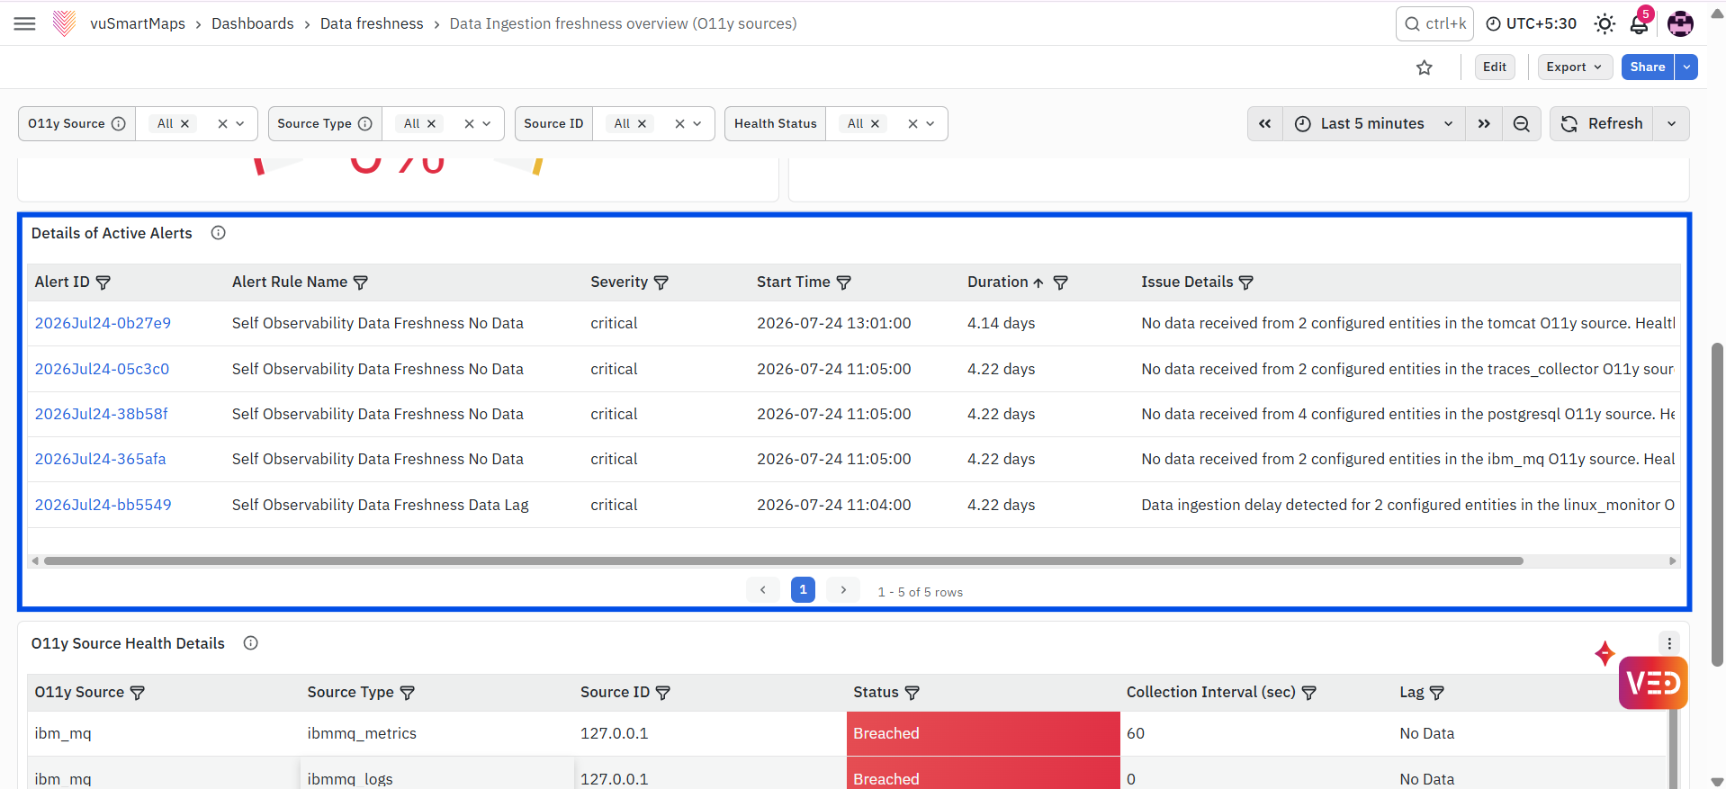Filter the Lag column
The height and width of the screenshot is (789, 1726).
[1437, 693]
